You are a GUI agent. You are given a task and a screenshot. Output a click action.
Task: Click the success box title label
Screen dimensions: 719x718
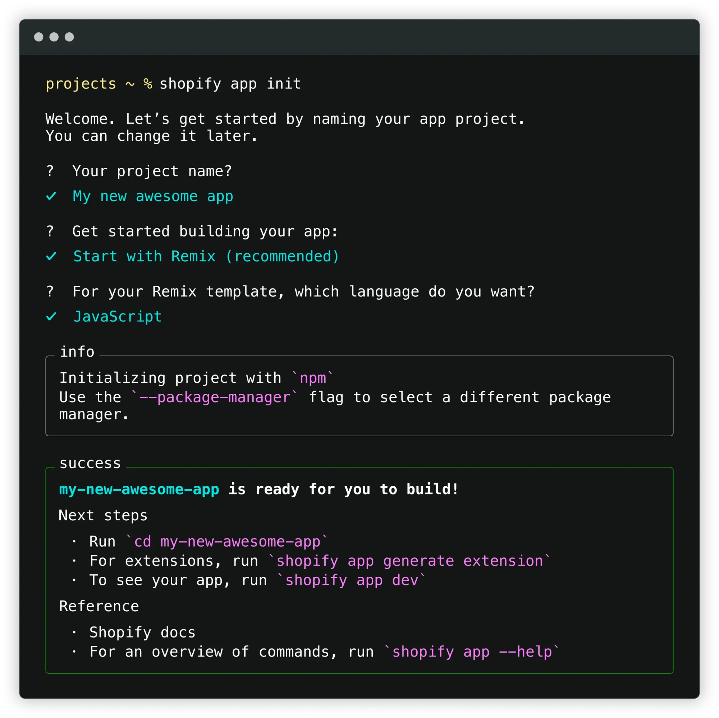[x=90, y=463]
